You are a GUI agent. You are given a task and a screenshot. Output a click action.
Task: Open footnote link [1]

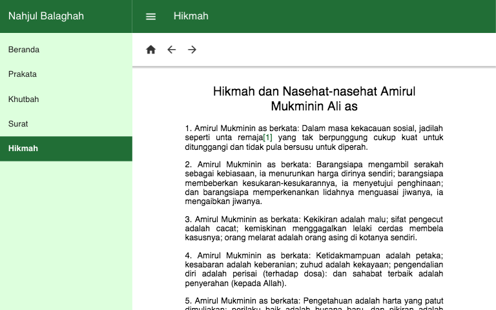click(x=267, y=138)
